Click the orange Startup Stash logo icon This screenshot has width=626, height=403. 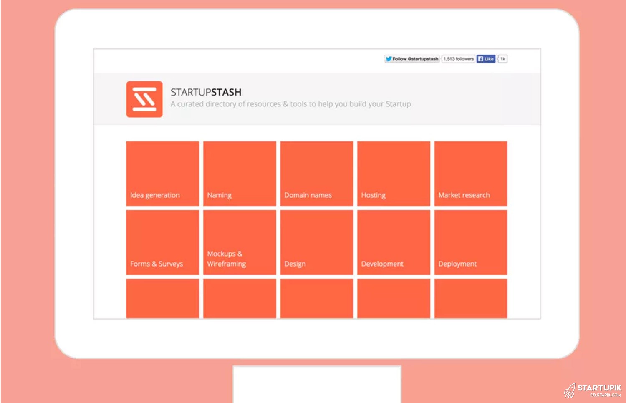pos(144,99)
